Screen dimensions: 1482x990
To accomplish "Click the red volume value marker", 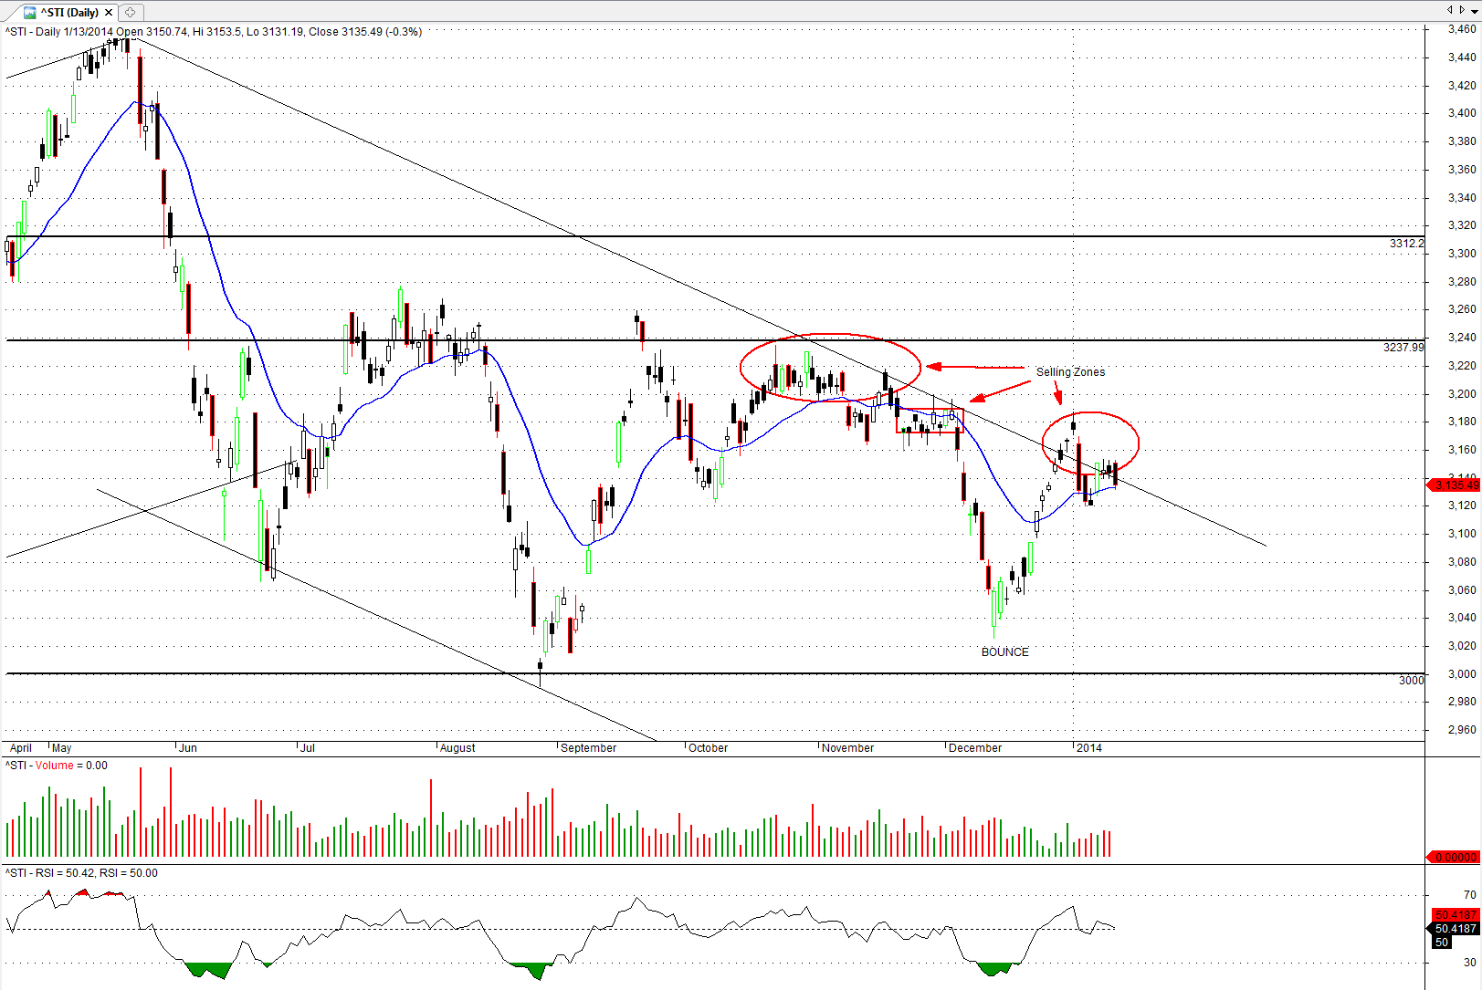I will pos(1455,857).
